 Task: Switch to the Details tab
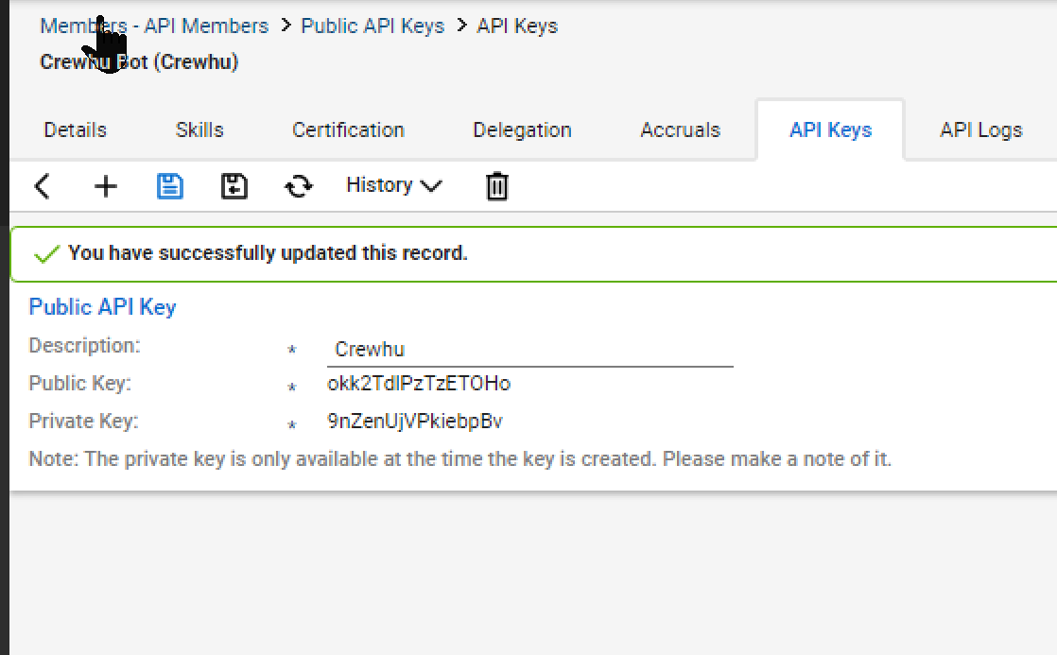click(x=76, y=129)
